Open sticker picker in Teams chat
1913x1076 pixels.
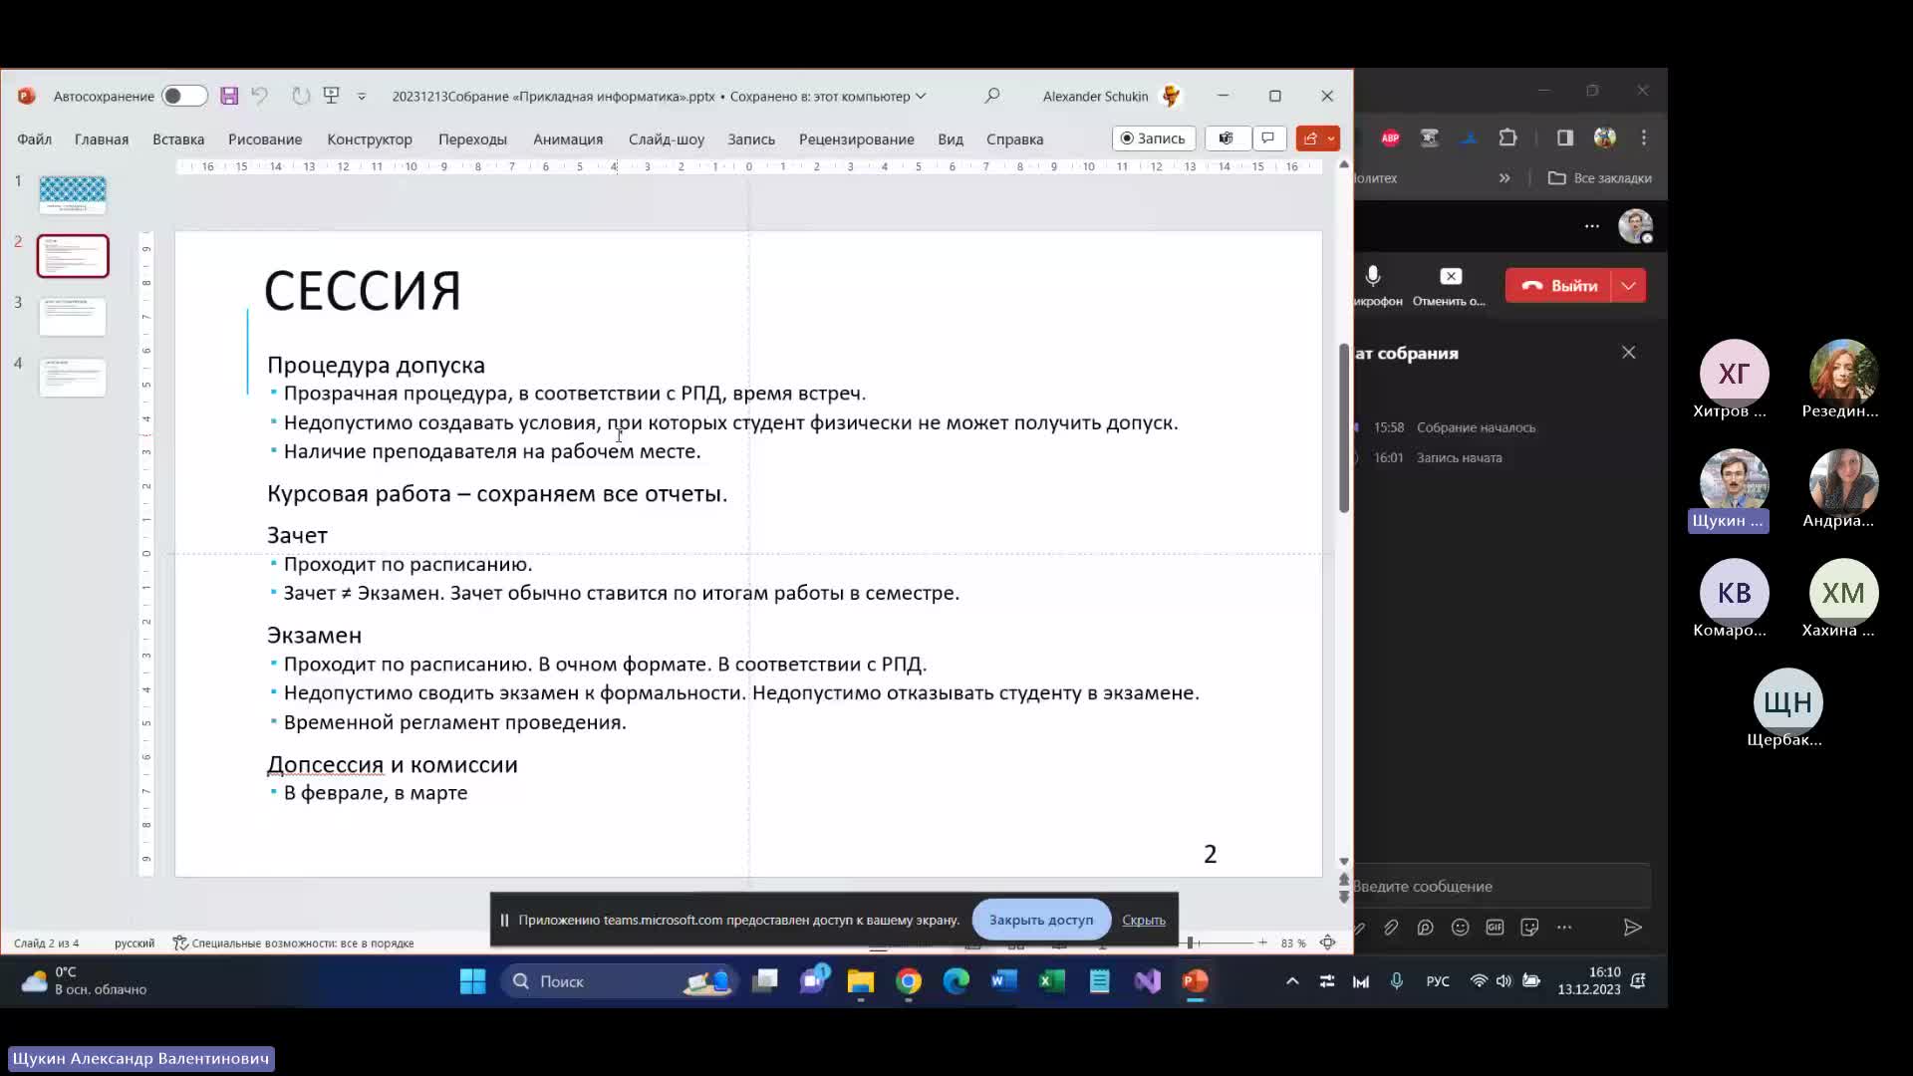click(1529, 928)
